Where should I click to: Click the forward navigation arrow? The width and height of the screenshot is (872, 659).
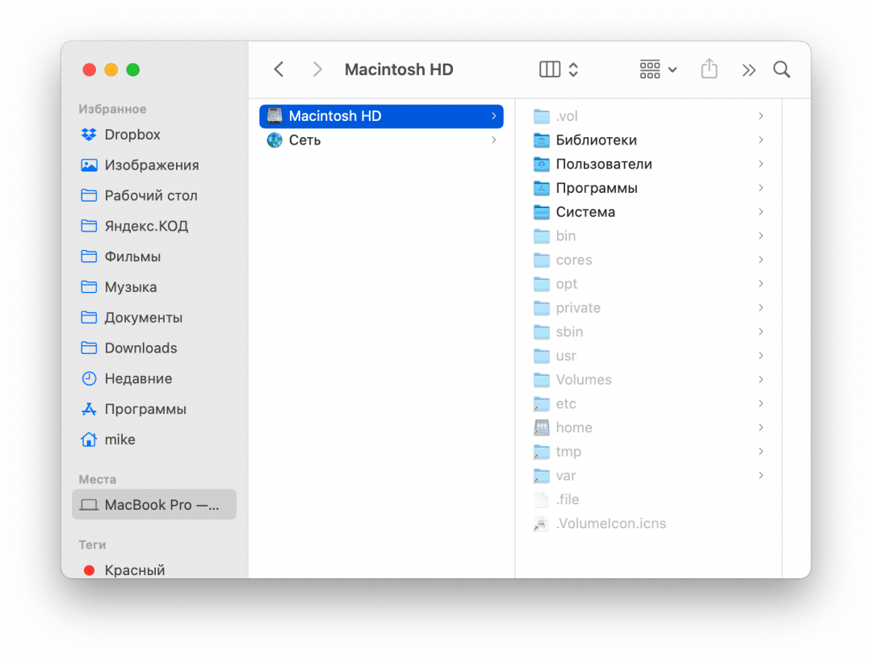[317, 69]
